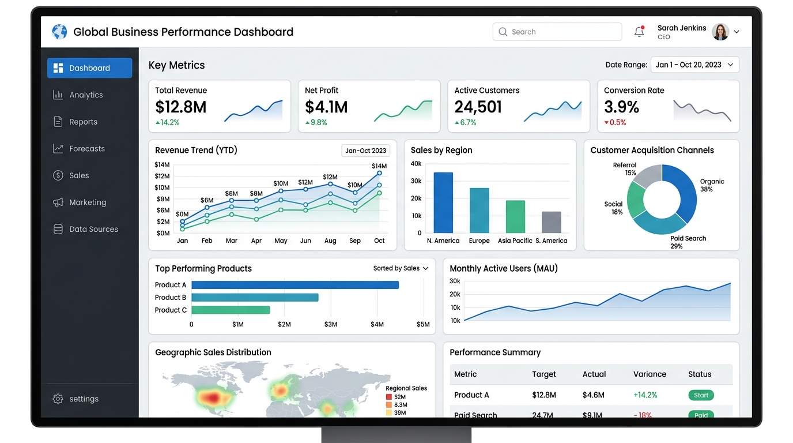Click the settings gear icon

point(58,399)
